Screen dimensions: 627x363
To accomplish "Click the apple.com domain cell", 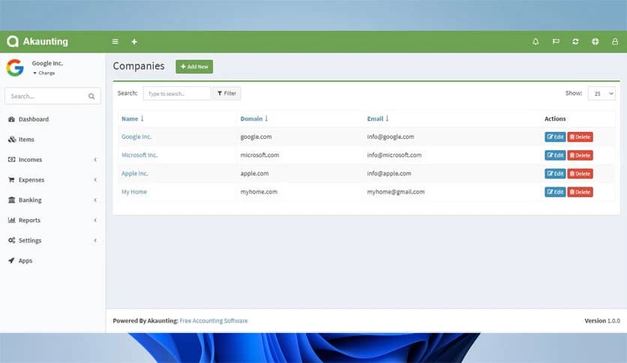I will [x=254, y=173].
